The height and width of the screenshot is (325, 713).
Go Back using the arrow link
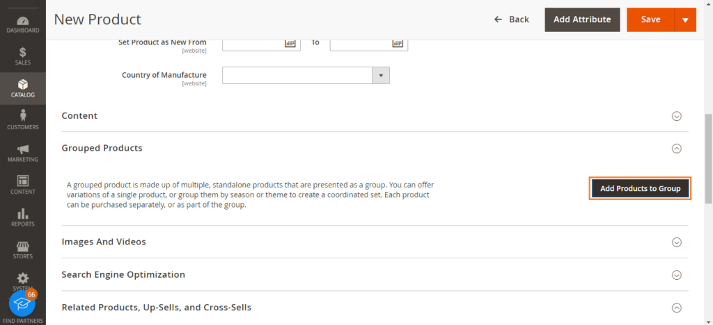point(512,19)
